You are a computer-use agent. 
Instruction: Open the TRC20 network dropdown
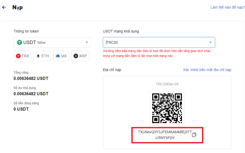pyautogui.click(x=159, y=42)
